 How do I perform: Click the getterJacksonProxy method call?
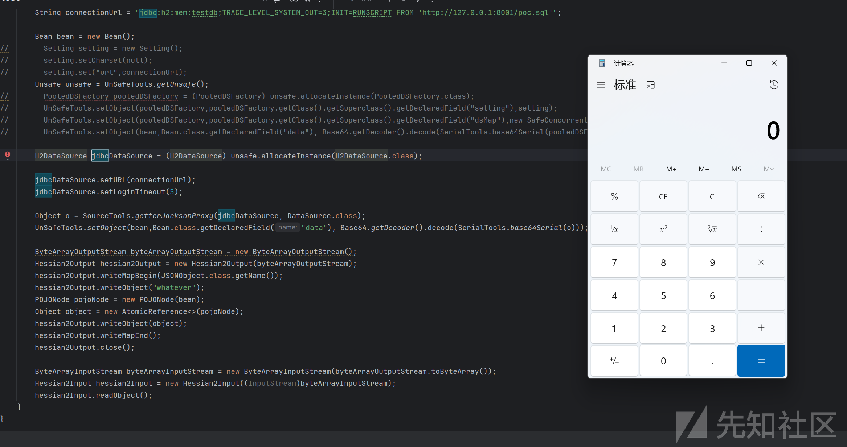174,216
